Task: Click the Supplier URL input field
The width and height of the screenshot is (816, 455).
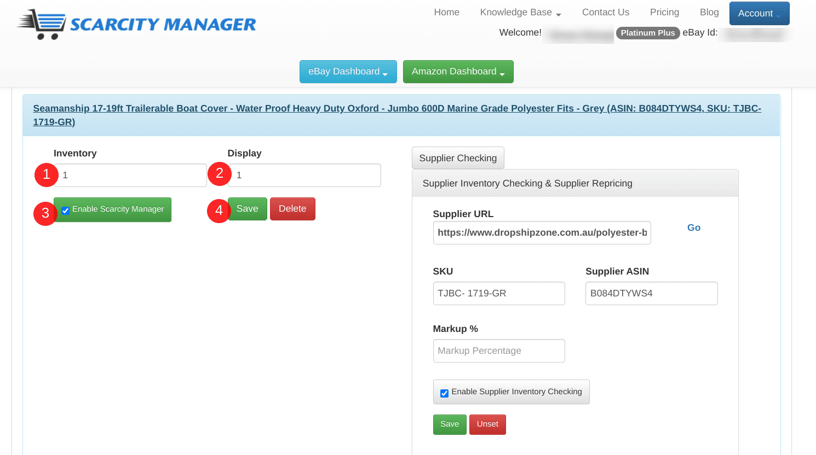Action: (x=542, y=232)
